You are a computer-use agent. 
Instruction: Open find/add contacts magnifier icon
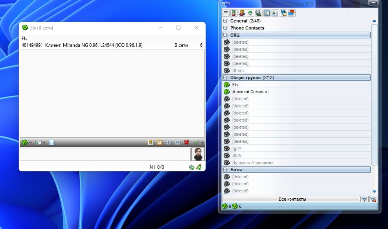pos(258,13)
